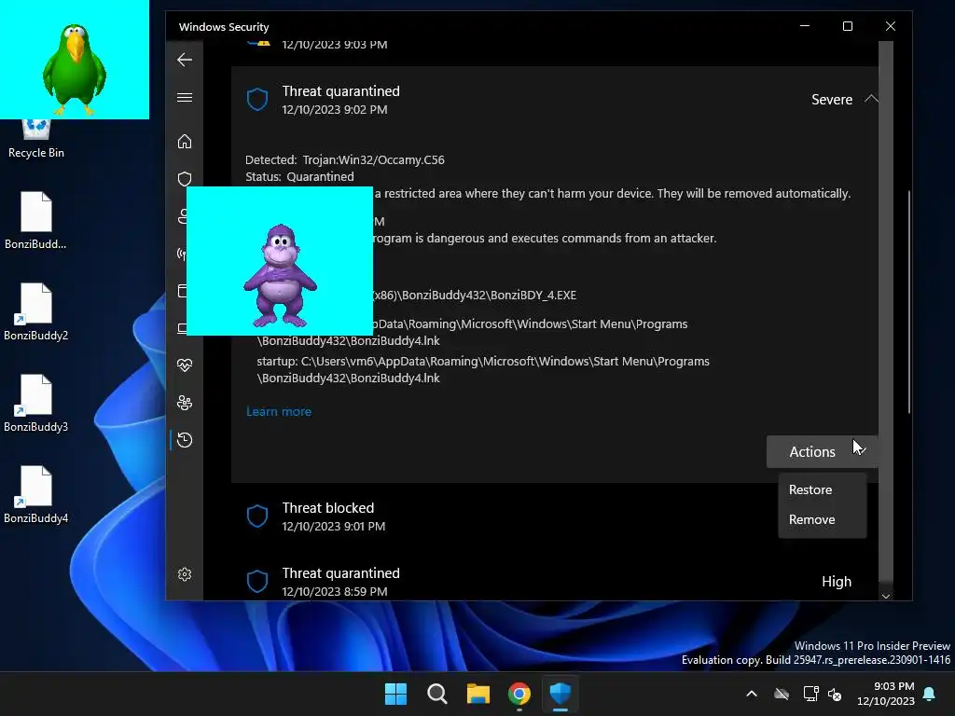Click the OneDrive cloud tray icon
The width and height of the screenshot is (955, 716).
point(782,694)
